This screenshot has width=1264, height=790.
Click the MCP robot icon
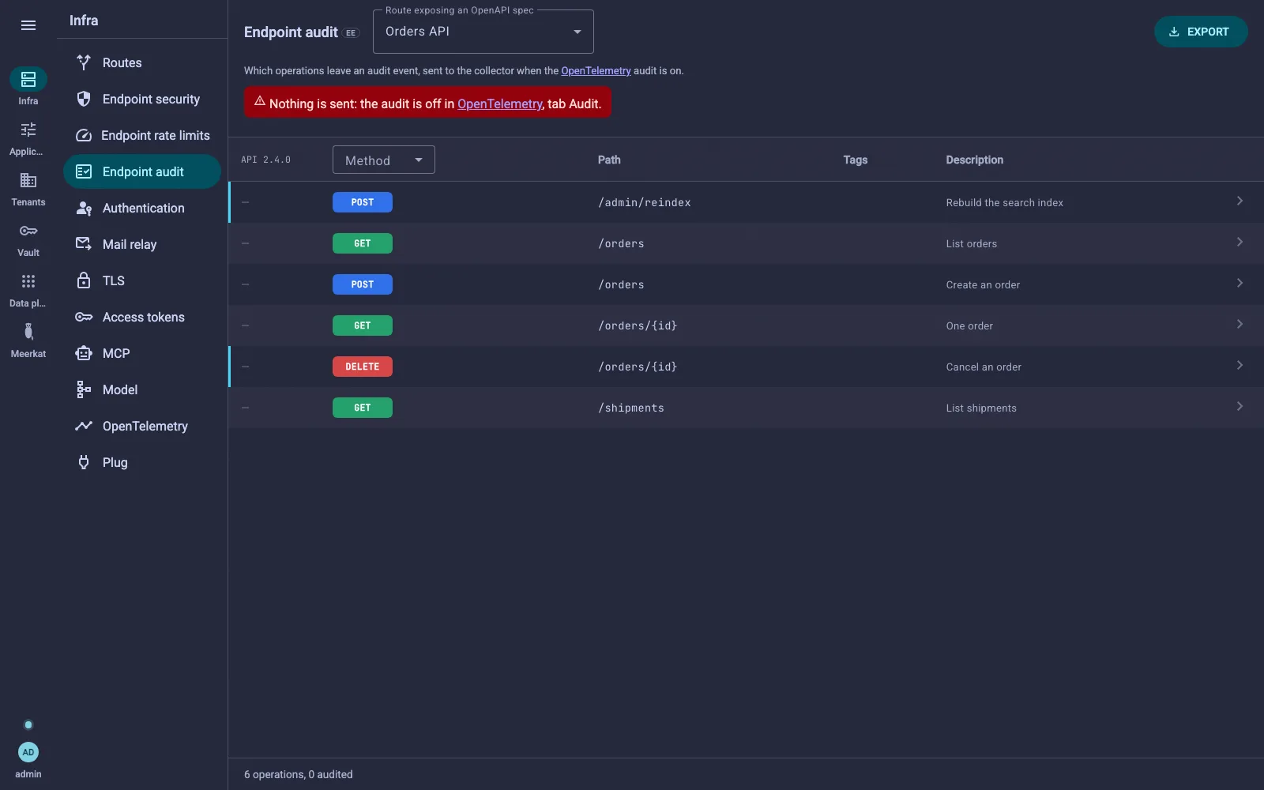pyautogui.click(x=84, y=353)
